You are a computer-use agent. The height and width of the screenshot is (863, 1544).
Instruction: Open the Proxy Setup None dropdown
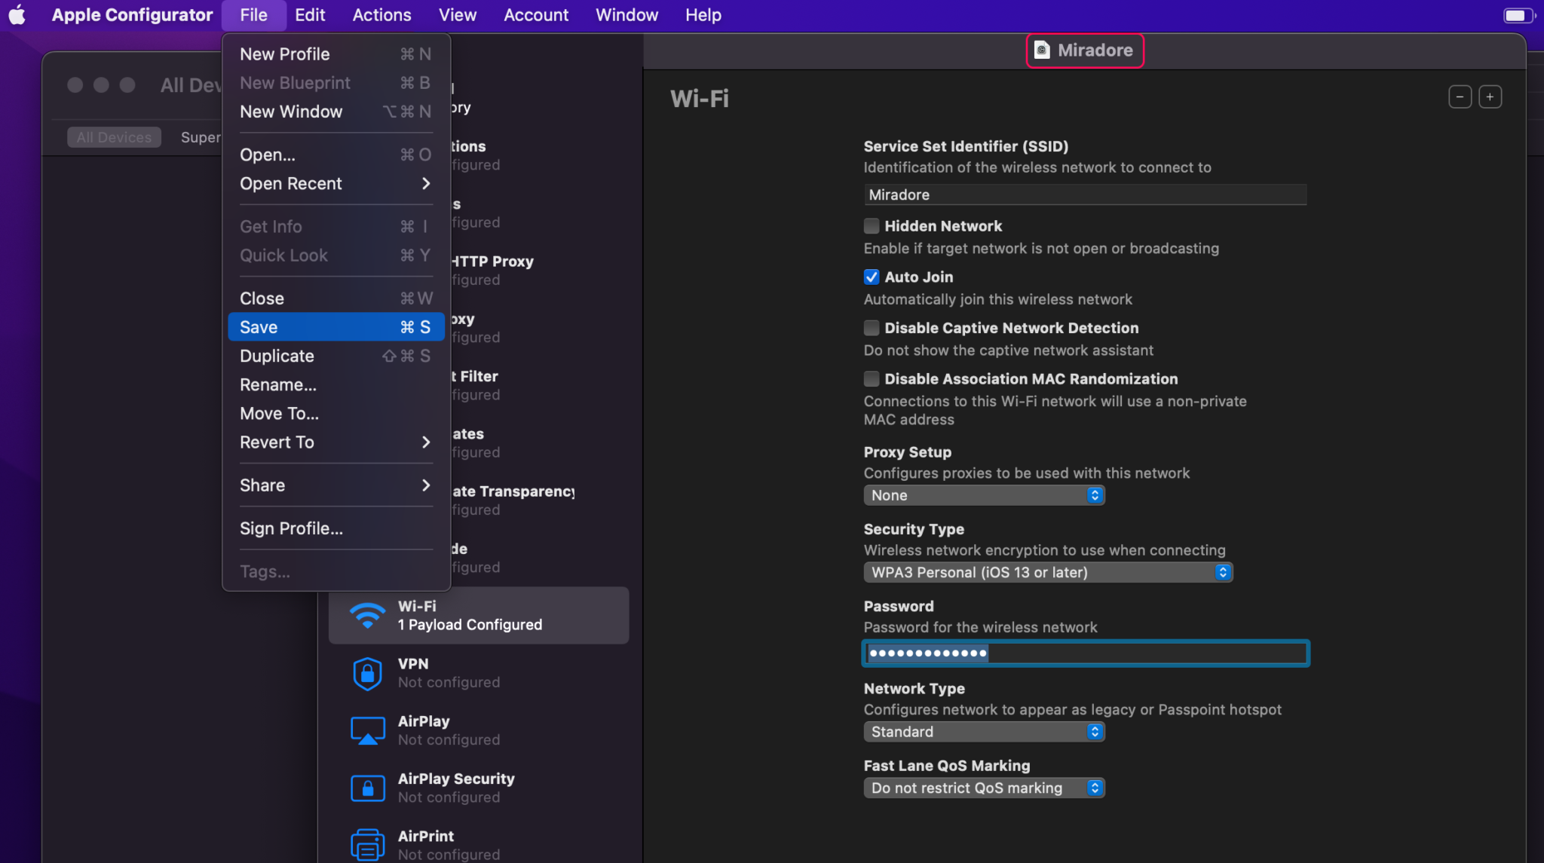pyautogui.click(x=983, y=495)
